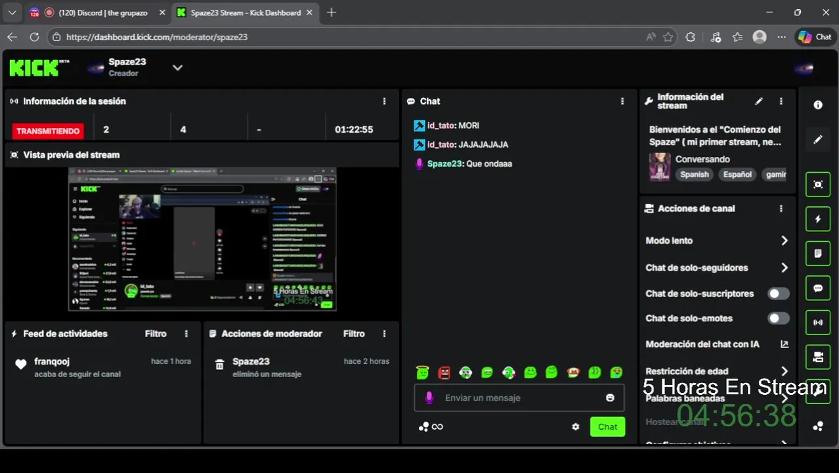Click the purple microphone icon in message box

(429, 397)
